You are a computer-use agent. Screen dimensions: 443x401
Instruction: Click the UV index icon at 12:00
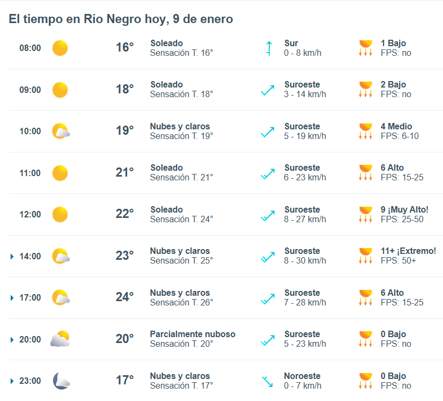coord(365,214)
